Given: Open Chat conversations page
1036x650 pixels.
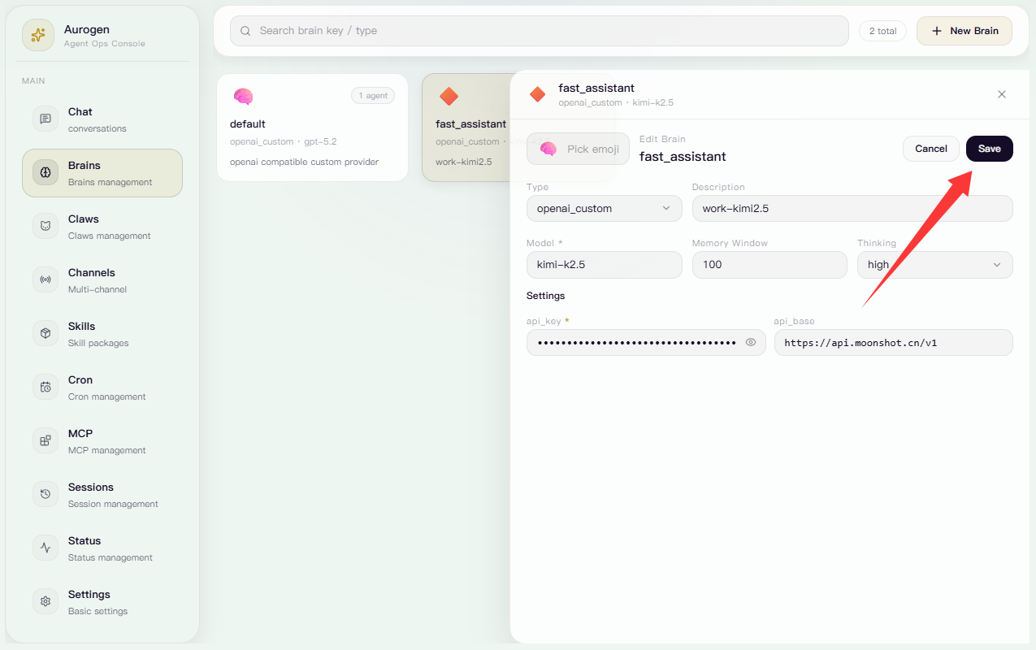Looking at the screenshot, I should (102, 119).
